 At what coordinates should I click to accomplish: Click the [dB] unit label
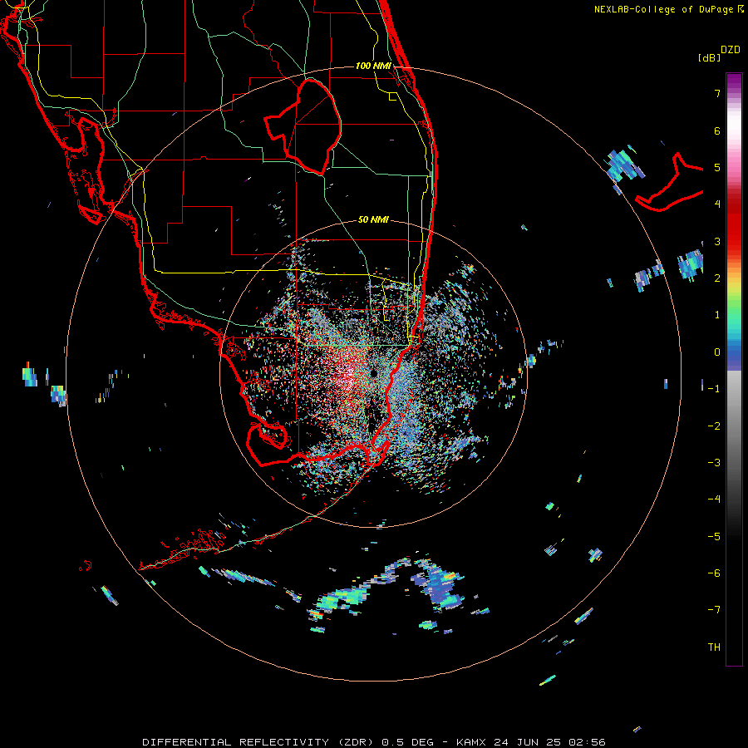pyautogui.click(x=709, y=57)
